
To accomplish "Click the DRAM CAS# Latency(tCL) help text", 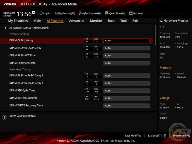I will (x=23, y=116).
